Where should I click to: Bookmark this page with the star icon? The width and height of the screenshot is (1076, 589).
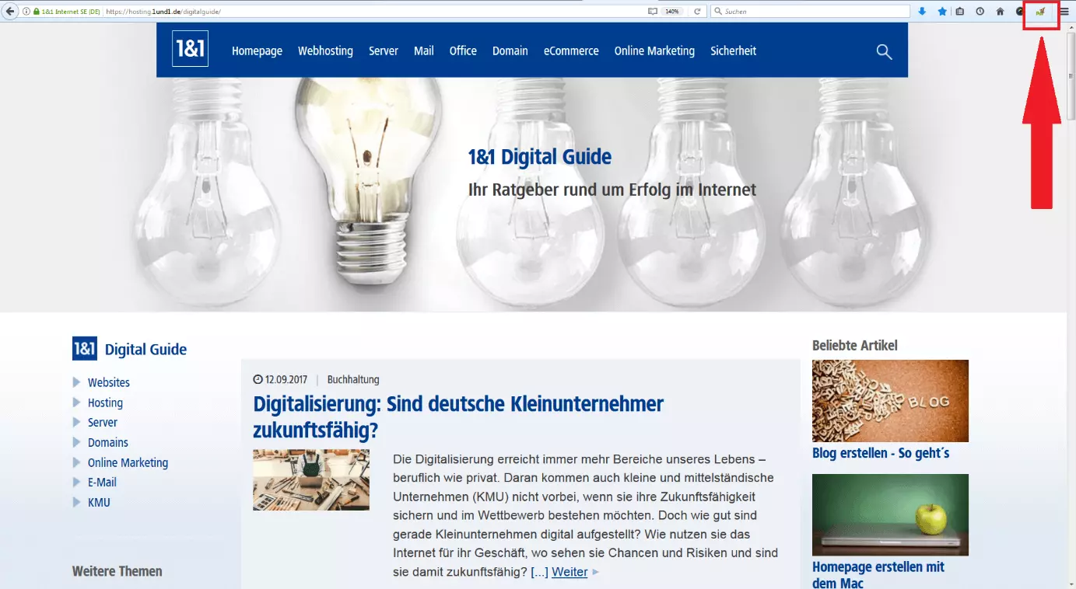pos(942,12)
